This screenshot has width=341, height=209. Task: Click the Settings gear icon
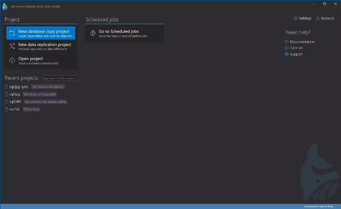click(296, 18)
